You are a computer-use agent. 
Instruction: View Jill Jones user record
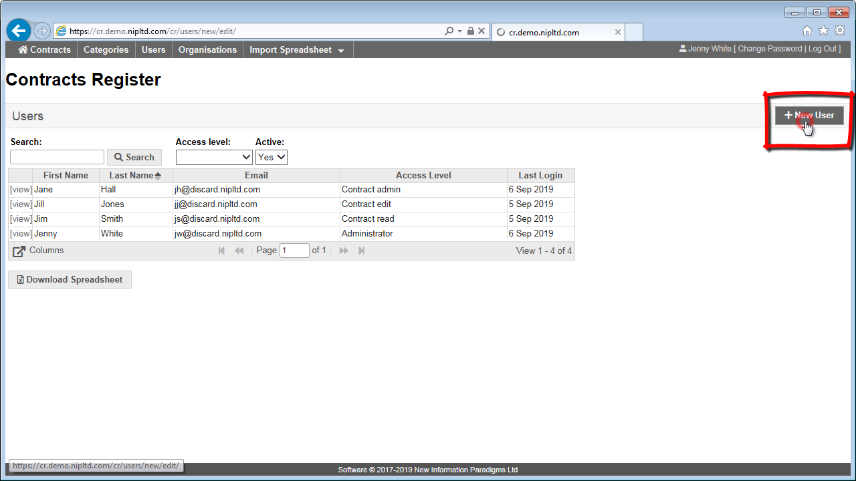coord(21,204)
